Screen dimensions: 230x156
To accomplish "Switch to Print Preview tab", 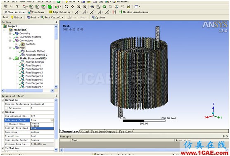I will tap(92, 131).
